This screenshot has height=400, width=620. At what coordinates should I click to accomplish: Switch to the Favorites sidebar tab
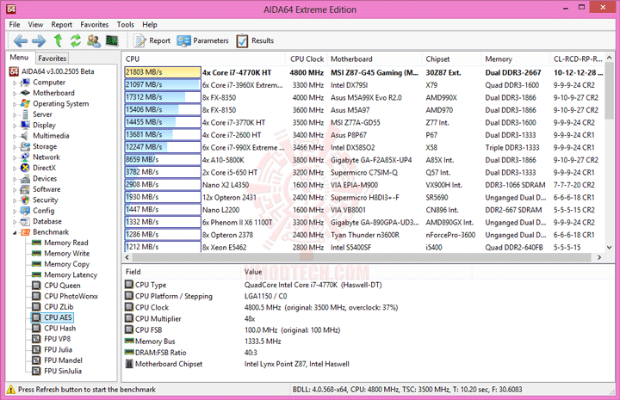tap(53, 58)
